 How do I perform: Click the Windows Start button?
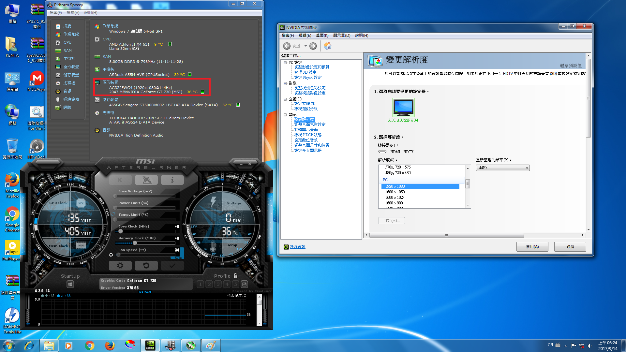point(9,345)
